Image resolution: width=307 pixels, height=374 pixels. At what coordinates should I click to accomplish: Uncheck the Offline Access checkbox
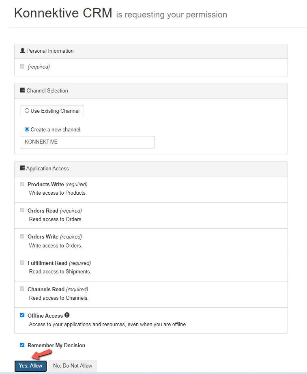(22, 315)
